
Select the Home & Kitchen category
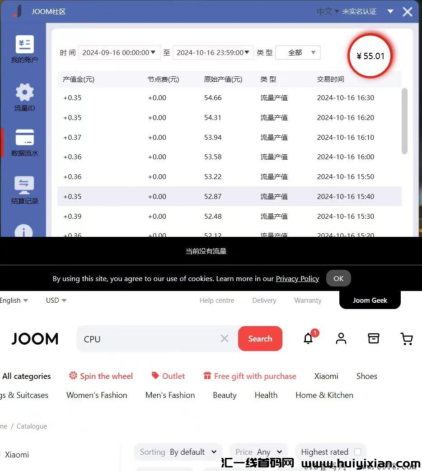[x=324, y=395]
